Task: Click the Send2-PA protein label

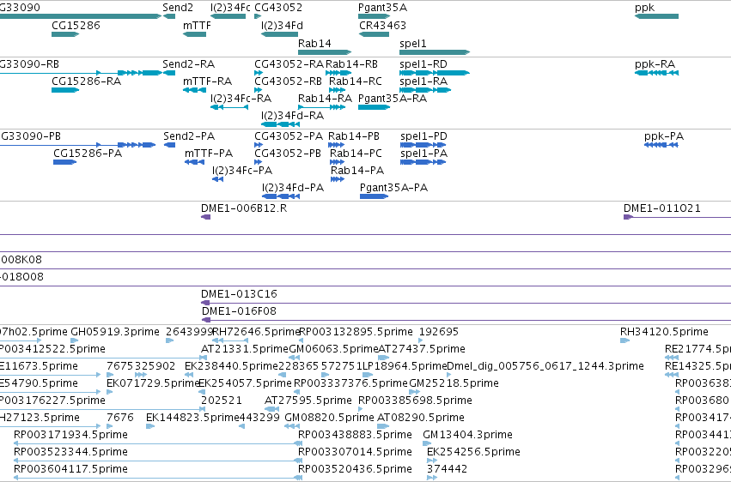Action: (189, 136)
